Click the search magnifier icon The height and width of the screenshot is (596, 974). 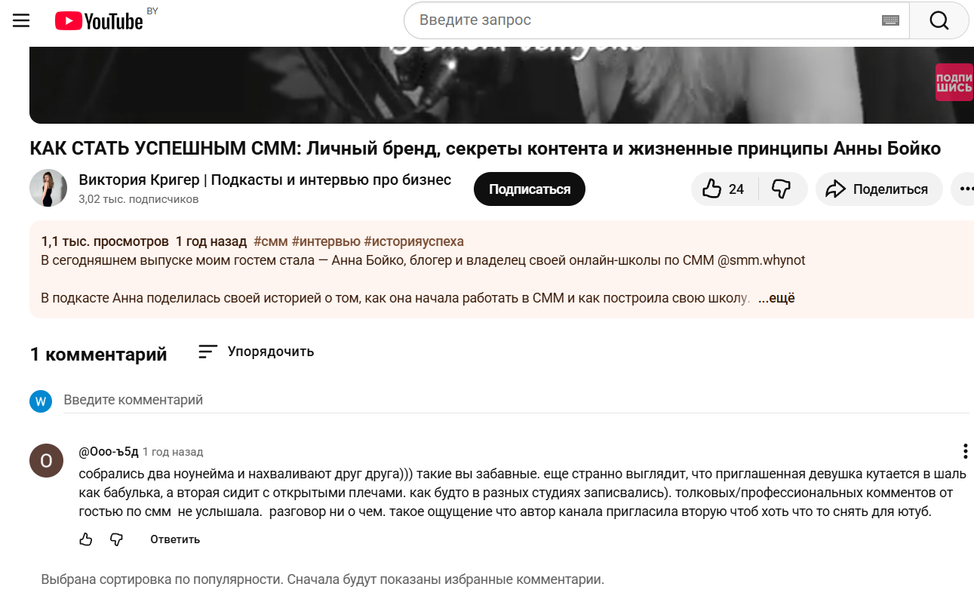pos(938,20)
